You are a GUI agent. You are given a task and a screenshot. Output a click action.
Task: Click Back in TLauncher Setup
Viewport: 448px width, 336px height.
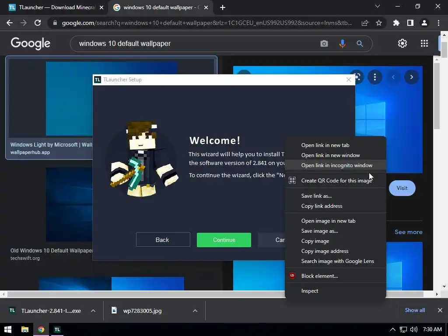(x=163, y=240)
